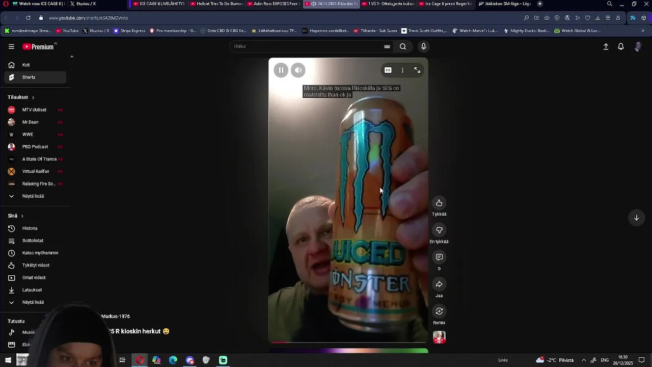Image resolution: width=652 pixels, height=367 pixels.
Task: Reload the current page
Action: pyautogui.click(x=28, y=18)
